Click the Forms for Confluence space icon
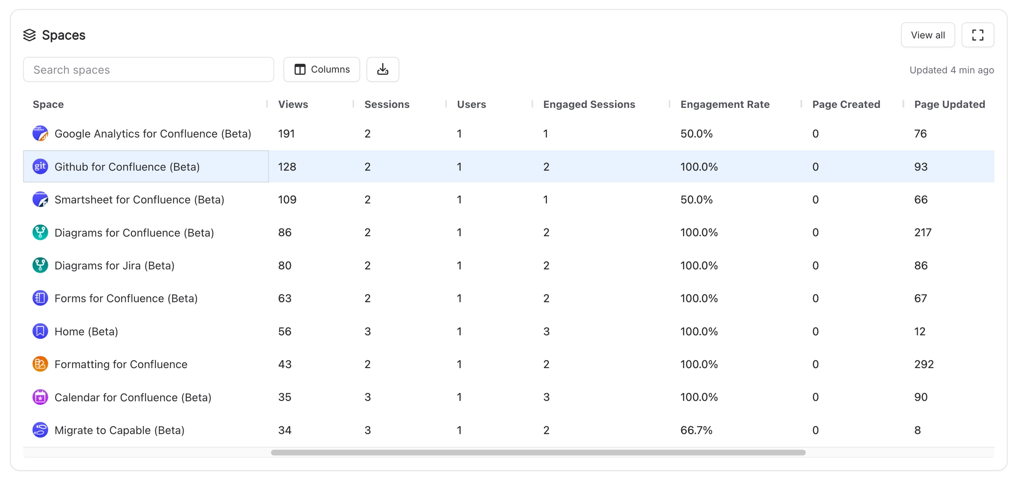Image resolution: width=1019 pixels, height=481 pixels. [x=40, y=298]
